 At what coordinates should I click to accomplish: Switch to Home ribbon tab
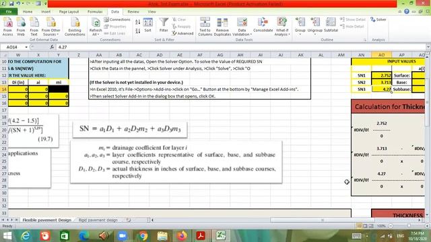click(28, 11)
